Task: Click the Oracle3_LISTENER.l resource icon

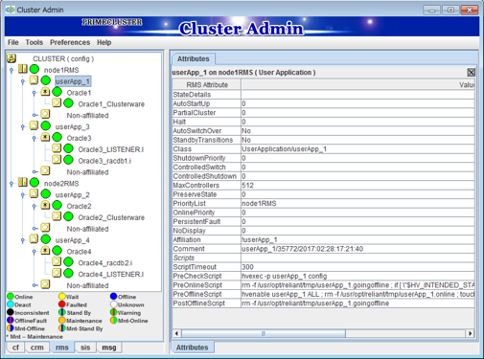Action: 57,148
